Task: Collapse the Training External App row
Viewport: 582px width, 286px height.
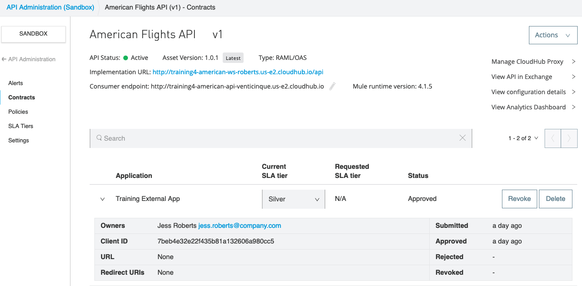Action: point(103,199)
